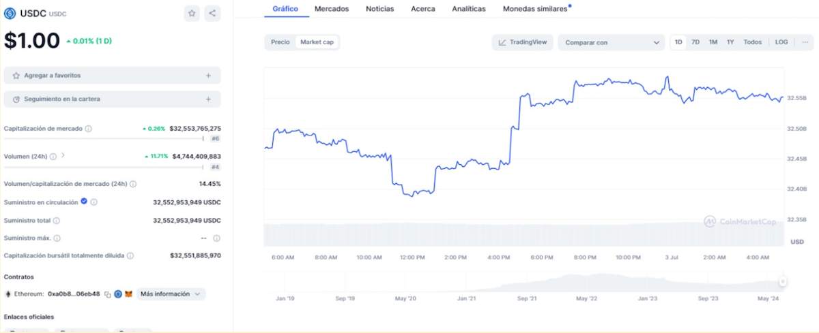Click the range handle on timeline

click(x=783, y=281)
